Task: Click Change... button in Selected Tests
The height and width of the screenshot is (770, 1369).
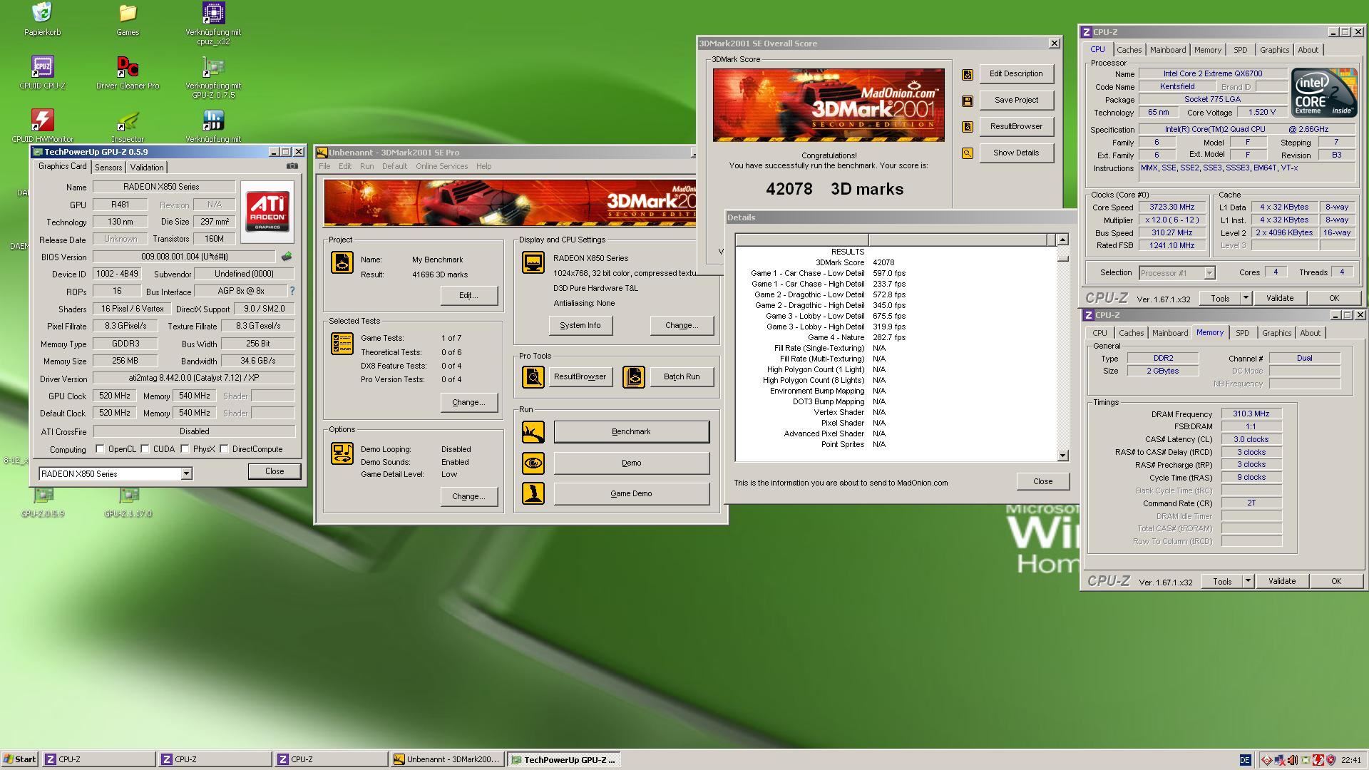Action: [468, 402]
